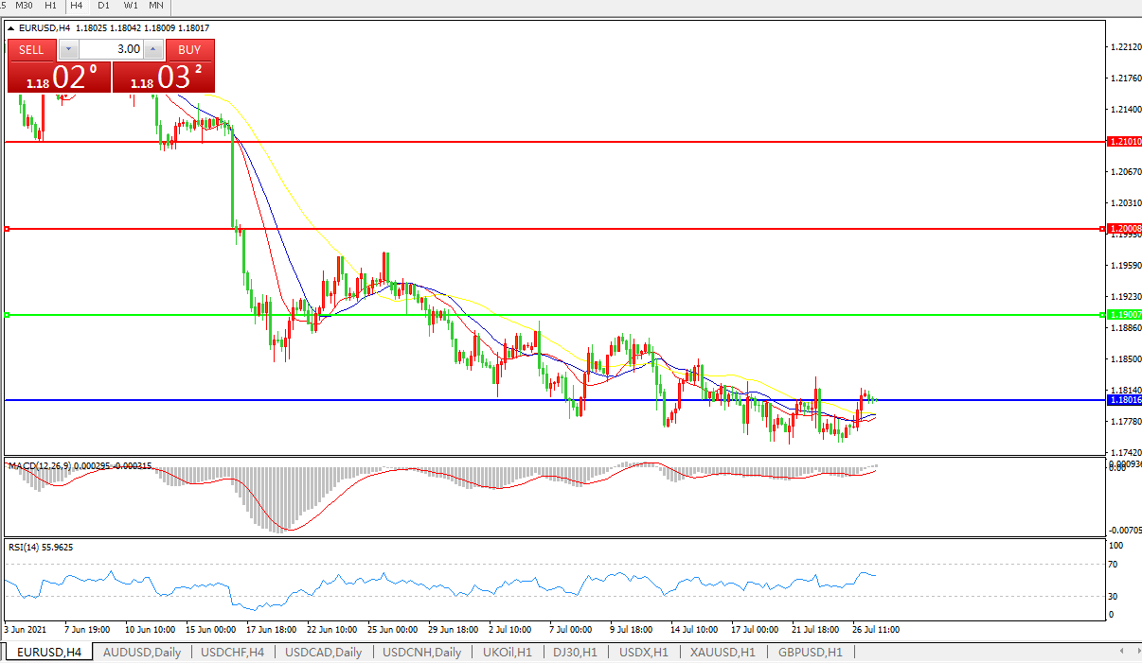Switch to the UKOil,H1 chart tab
The width and height of the screenshot is (1142, 663).
click(508, 653)
